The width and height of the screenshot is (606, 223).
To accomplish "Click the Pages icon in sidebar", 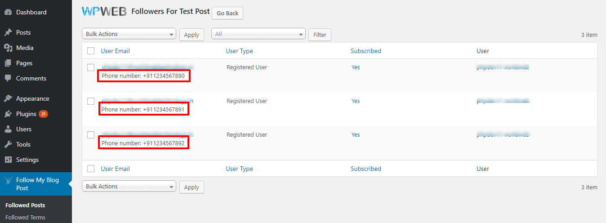I will pyautogui.click(x=8, y=63).
